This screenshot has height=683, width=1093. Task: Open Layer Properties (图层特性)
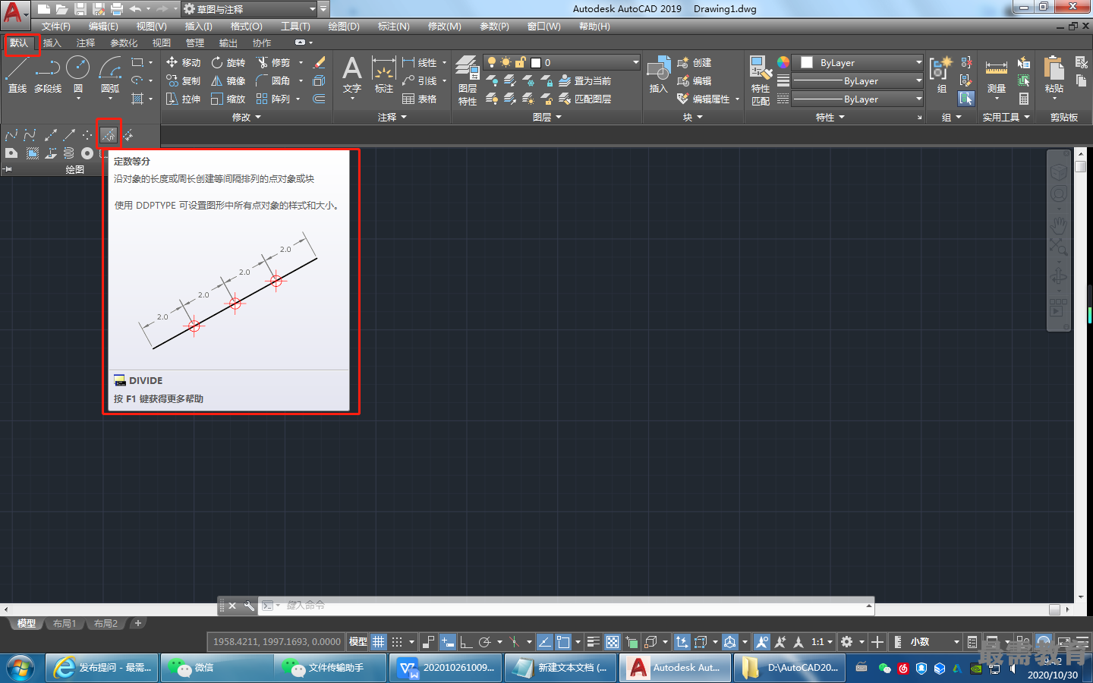coord(468,80)
